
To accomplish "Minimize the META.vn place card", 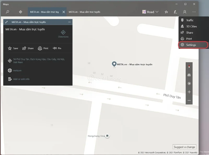I will click(69, 22).
